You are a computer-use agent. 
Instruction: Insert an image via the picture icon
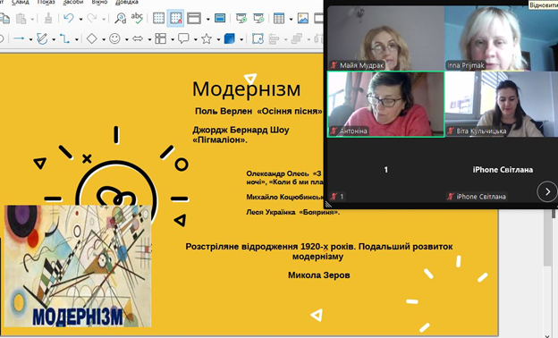(x=303, y=18)
